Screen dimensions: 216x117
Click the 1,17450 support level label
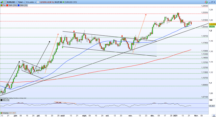pos(205,43)
